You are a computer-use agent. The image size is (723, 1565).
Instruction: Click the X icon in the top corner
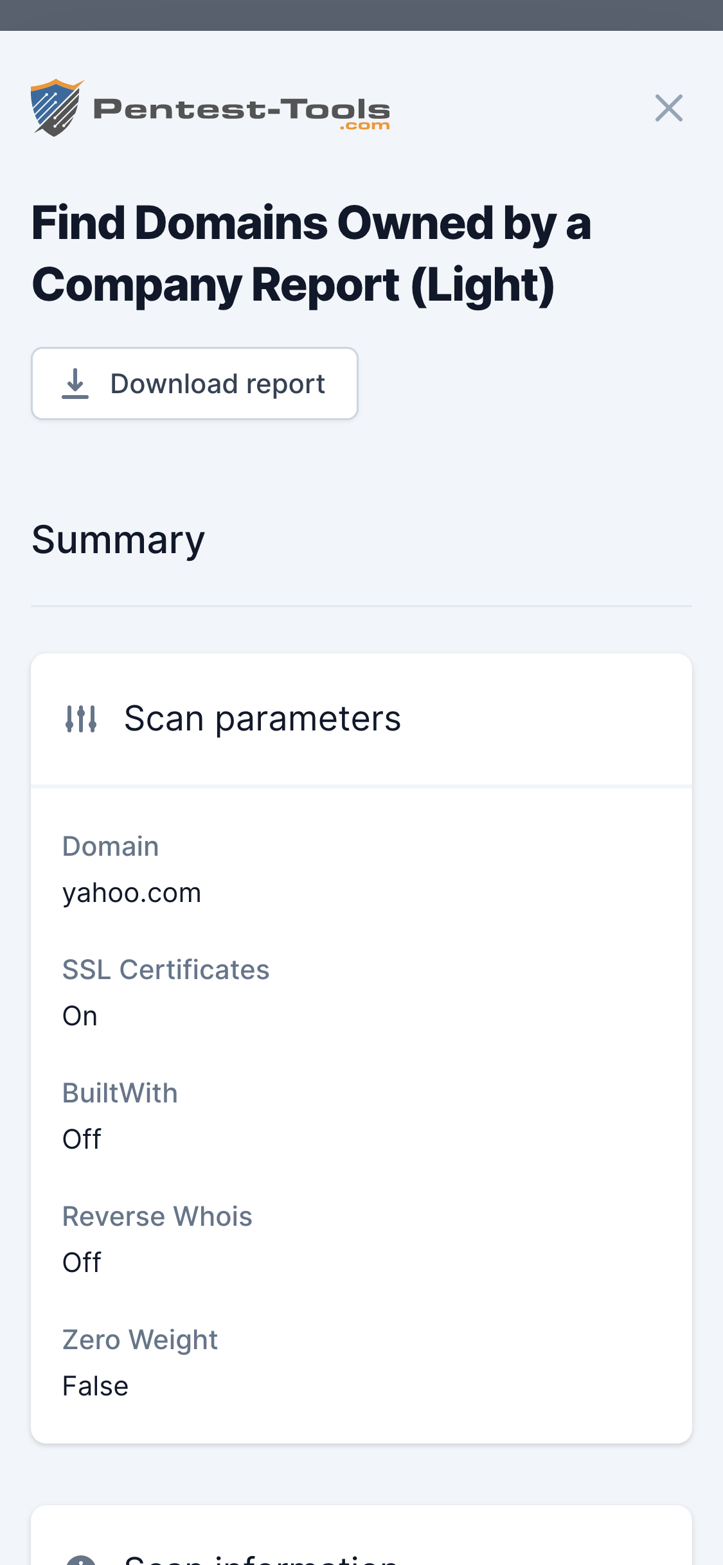point(669,108)
